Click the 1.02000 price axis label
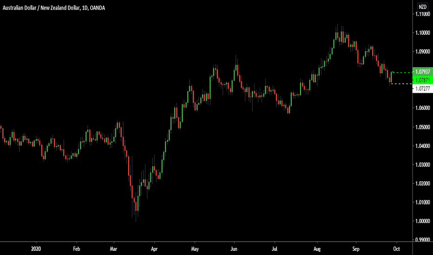The width and height of the screenshot is (433, 255). (x=423, y=183)
